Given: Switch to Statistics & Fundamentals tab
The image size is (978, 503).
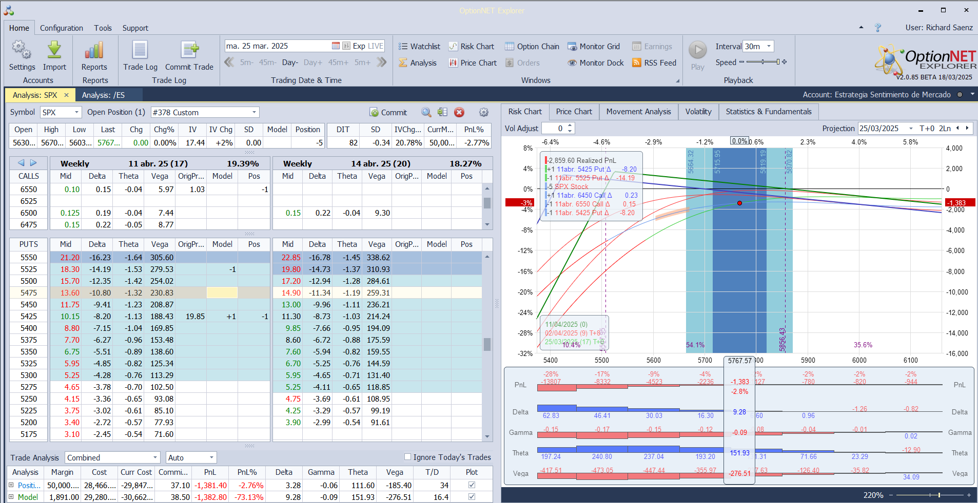Looking at the screenshot, I should pyautogui.click(x=769, y=112).
